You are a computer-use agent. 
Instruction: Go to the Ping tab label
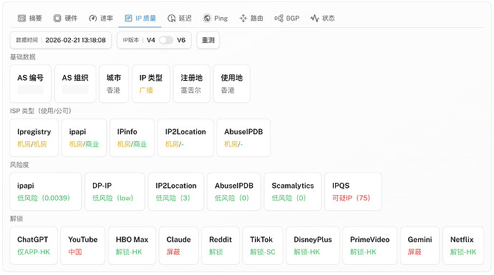coord(221,19)
